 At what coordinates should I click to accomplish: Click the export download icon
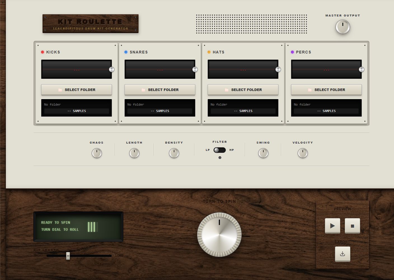[343, 254]
